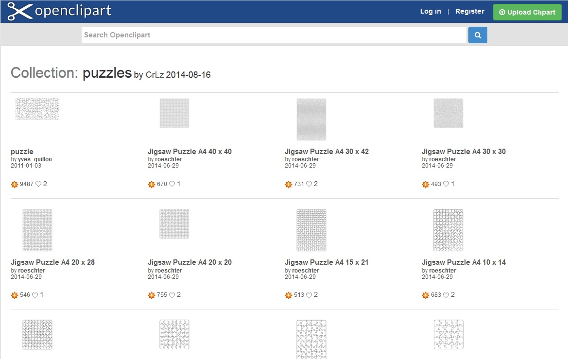The height and width of the screenshot is (359, 568).
Task: Click 'Jigsaw Puzzle A4 20 x 28' title
Action: point(52,262)
